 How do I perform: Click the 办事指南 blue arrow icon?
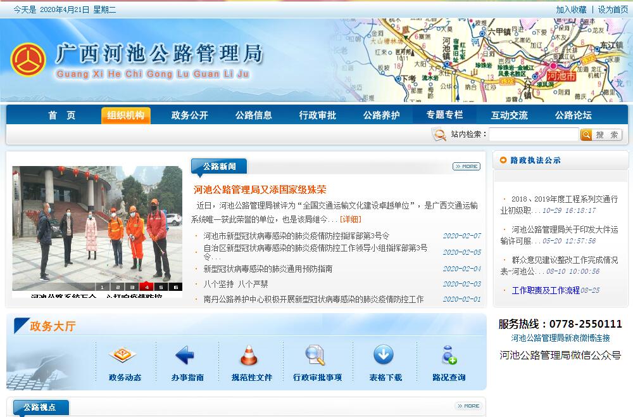click(185, 356)
